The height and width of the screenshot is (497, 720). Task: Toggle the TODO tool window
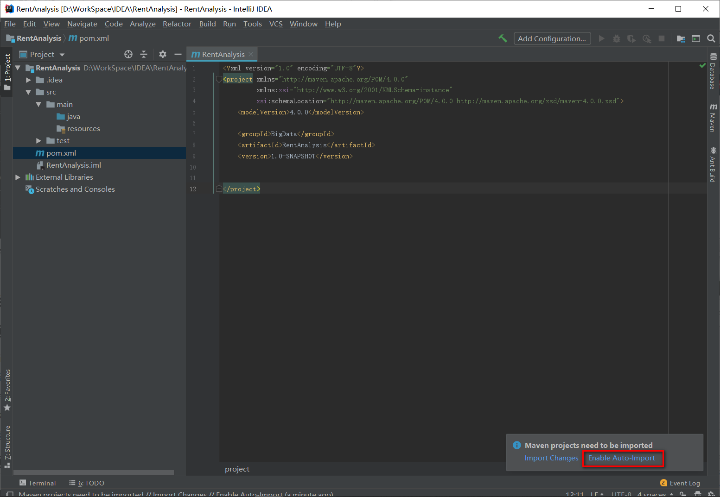click(x=87, y=483)
